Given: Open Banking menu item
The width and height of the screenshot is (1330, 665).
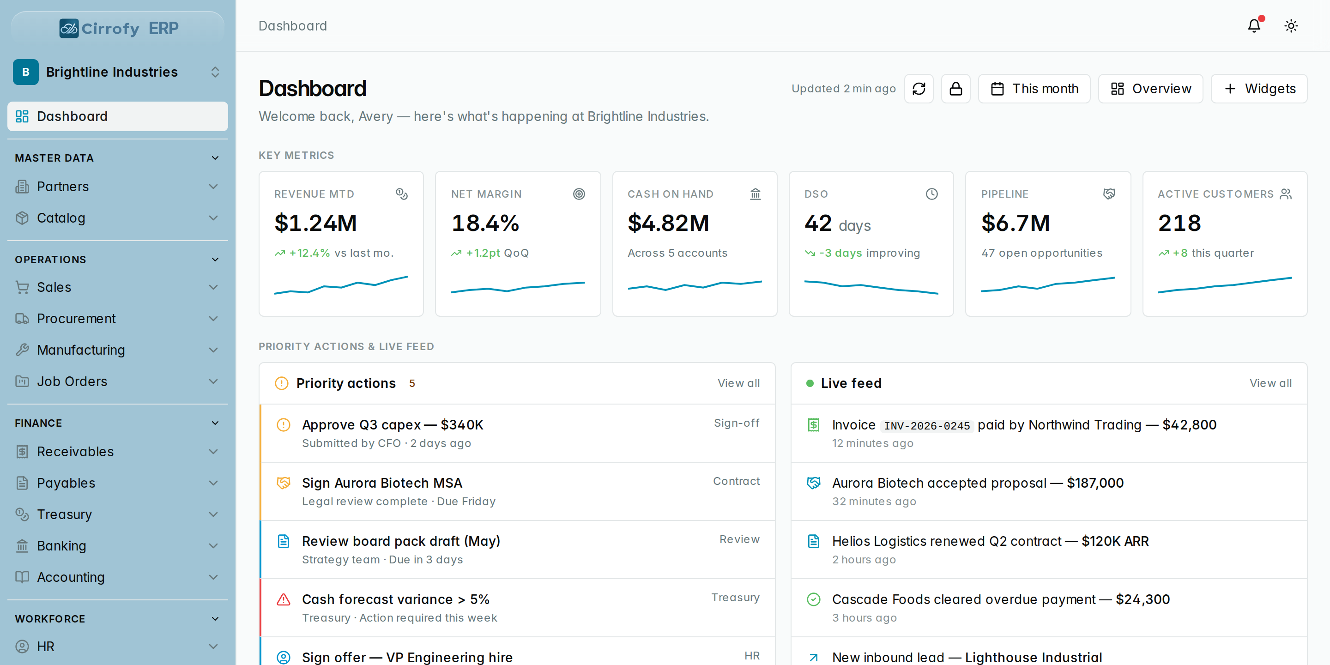Looking at the screenshot, I should [118, 546].
